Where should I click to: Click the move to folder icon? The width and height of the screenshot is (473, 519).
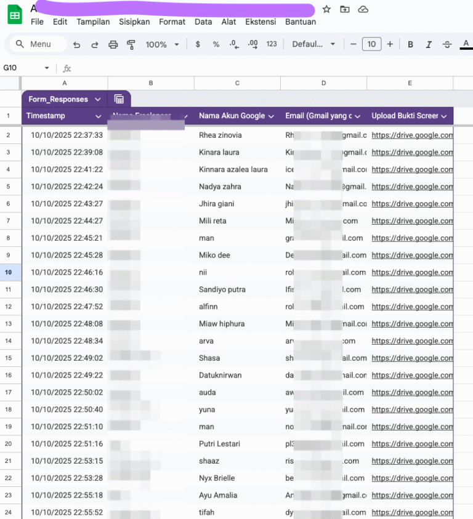pyautogui.click(x=345, y=9)
